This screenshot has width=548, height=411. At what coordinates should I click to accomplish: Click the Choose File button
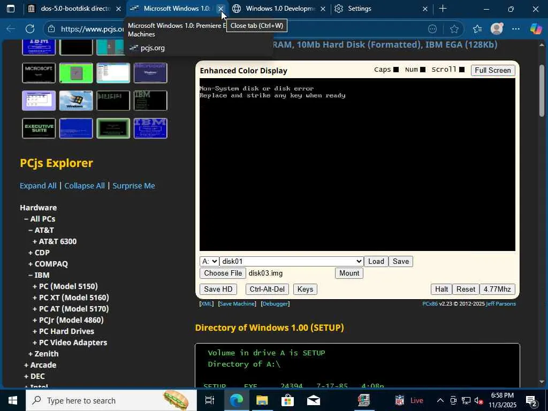click(223, 273)
